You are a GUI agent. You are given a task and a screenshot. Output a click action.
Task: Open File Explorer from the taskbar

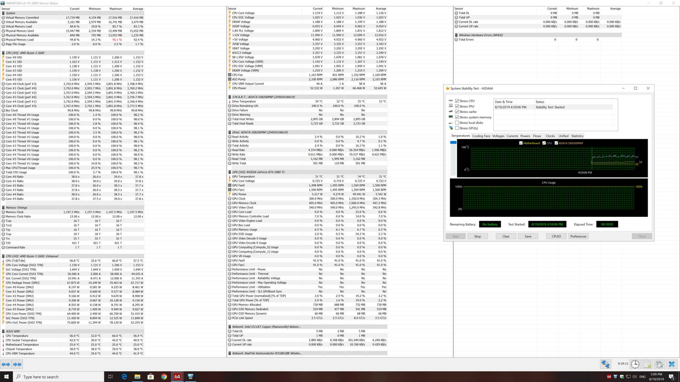tap(137, 377)
